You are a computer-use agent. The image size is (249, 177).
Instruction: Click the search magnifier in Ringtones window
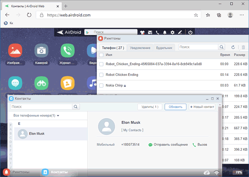point(222,47)
